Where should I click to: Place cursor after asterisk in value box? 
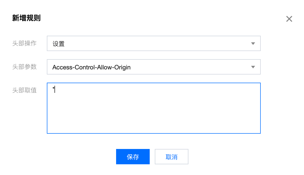(x=55, y=90)
